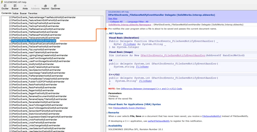Click page icon beside DPartDocEvents_RegenNotifyEventHandler
This screenshot has height=132, width=257.
tap(10, 91)
